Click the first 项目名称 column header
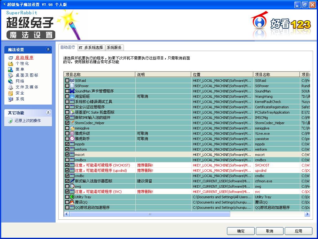 [x=100, y=75]
